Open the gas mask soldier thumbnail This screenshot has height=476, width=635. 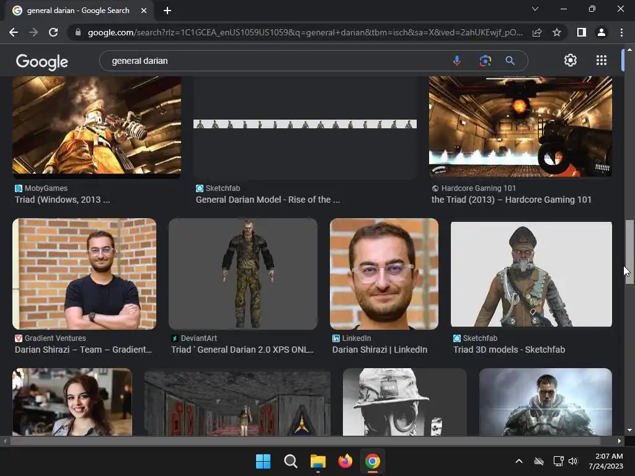(404, 402)
